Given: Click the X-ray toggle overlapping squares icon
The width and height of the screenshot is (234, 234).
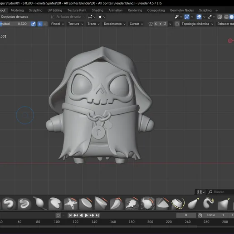Looking at the screenshot, I should pyautogui.click(x=219, y=17).
